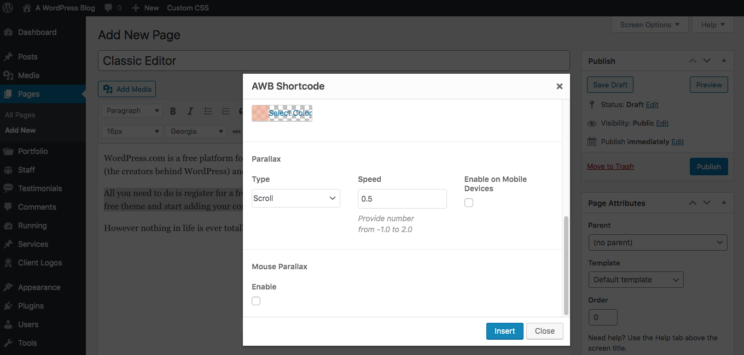This screenshot has height=355, width=744.
Task: Tick the Mouse Parallax Enable checkbox
Action: point(256,301)
